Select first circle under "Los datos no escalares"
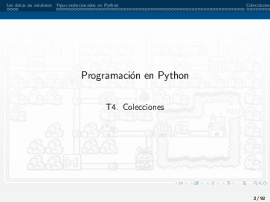 [x=8, y=9]
